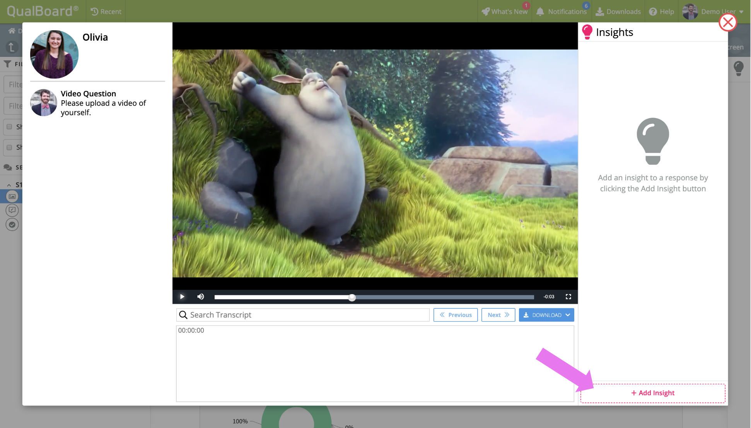Collapse the S1 section chevron
751x428 pixels.
point(9,185)
